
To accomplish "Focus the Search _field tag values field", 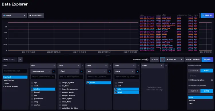I will click(71, 76).
